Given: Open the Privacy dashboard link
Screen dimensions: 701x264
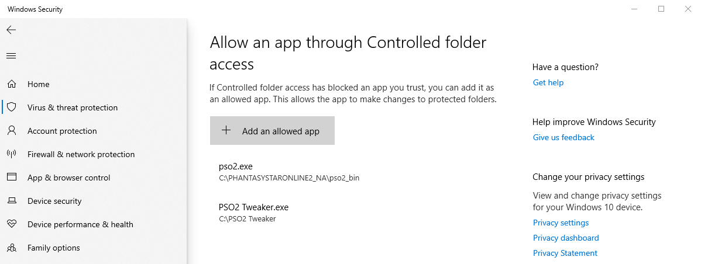Looking at the screenshot, I should tap(565, 238).
